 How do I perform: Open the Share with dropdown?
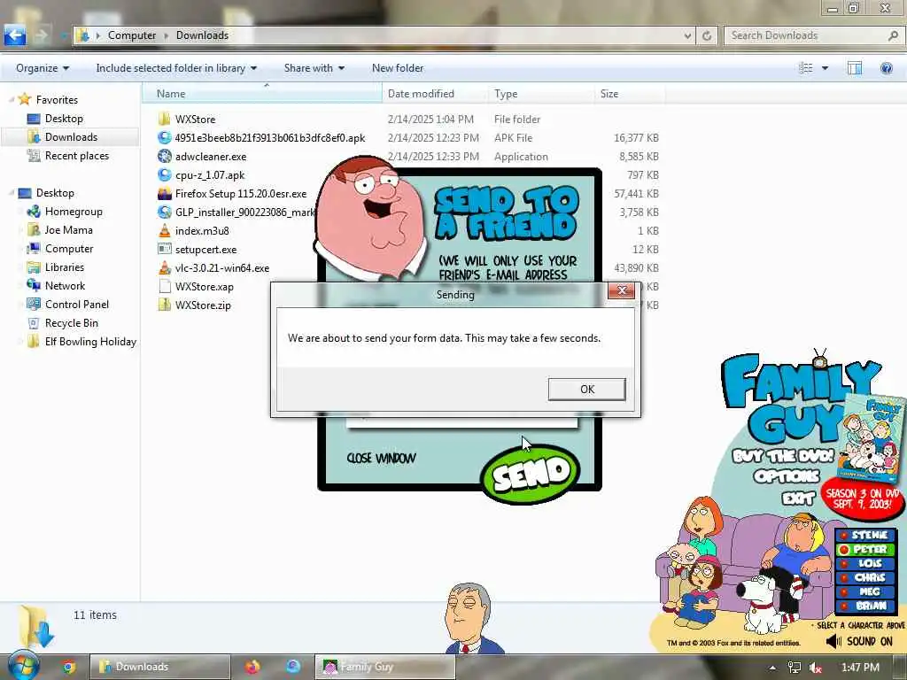pyautogui.click(x=314, y=68)
